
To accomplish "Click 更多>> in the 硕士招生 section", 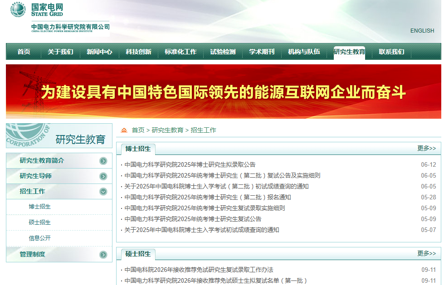I will point(426,253).
